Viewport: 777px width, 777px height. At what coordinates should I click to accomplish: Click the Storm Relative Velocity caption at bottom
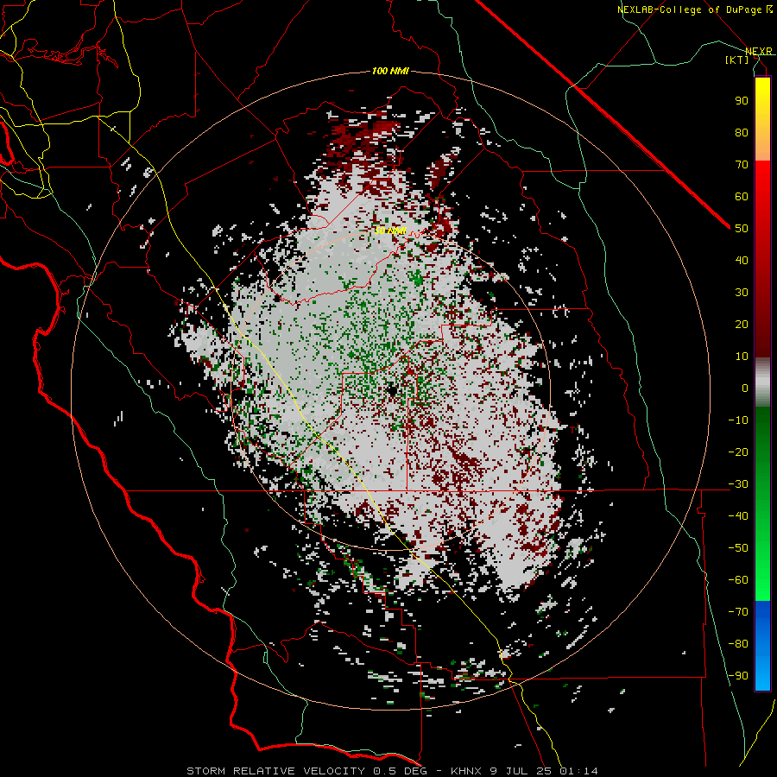click(x=392, y=771)
